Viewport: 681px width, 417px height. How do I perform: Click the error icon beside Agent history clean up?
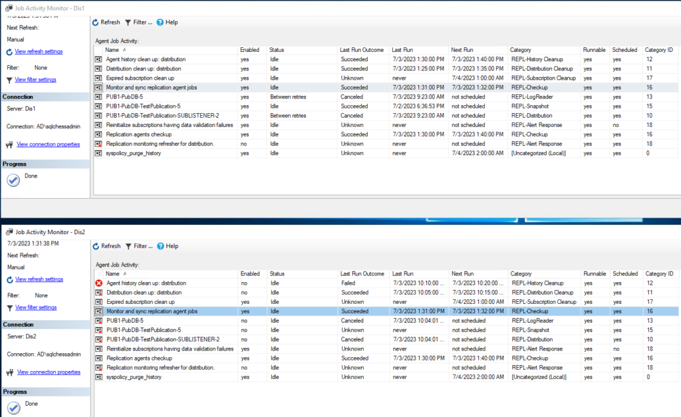[x=100, y=283]
